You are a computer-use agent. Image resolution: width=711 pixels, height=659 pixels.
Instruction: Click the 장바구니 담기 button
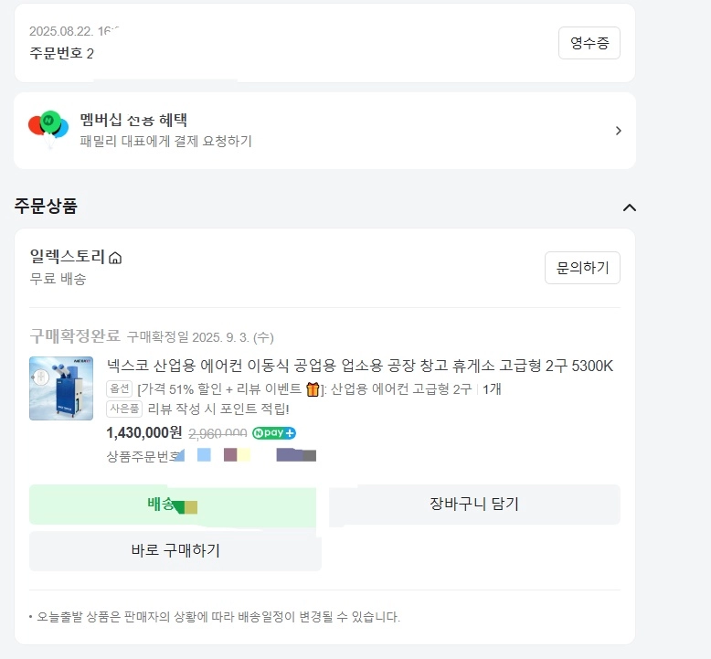(x=474, y=505)
